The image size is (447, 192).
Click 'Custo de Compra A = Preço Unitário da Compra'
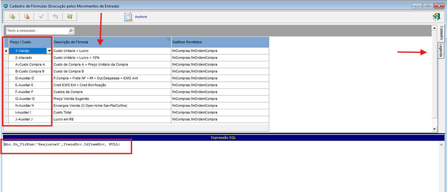(112, 65)
